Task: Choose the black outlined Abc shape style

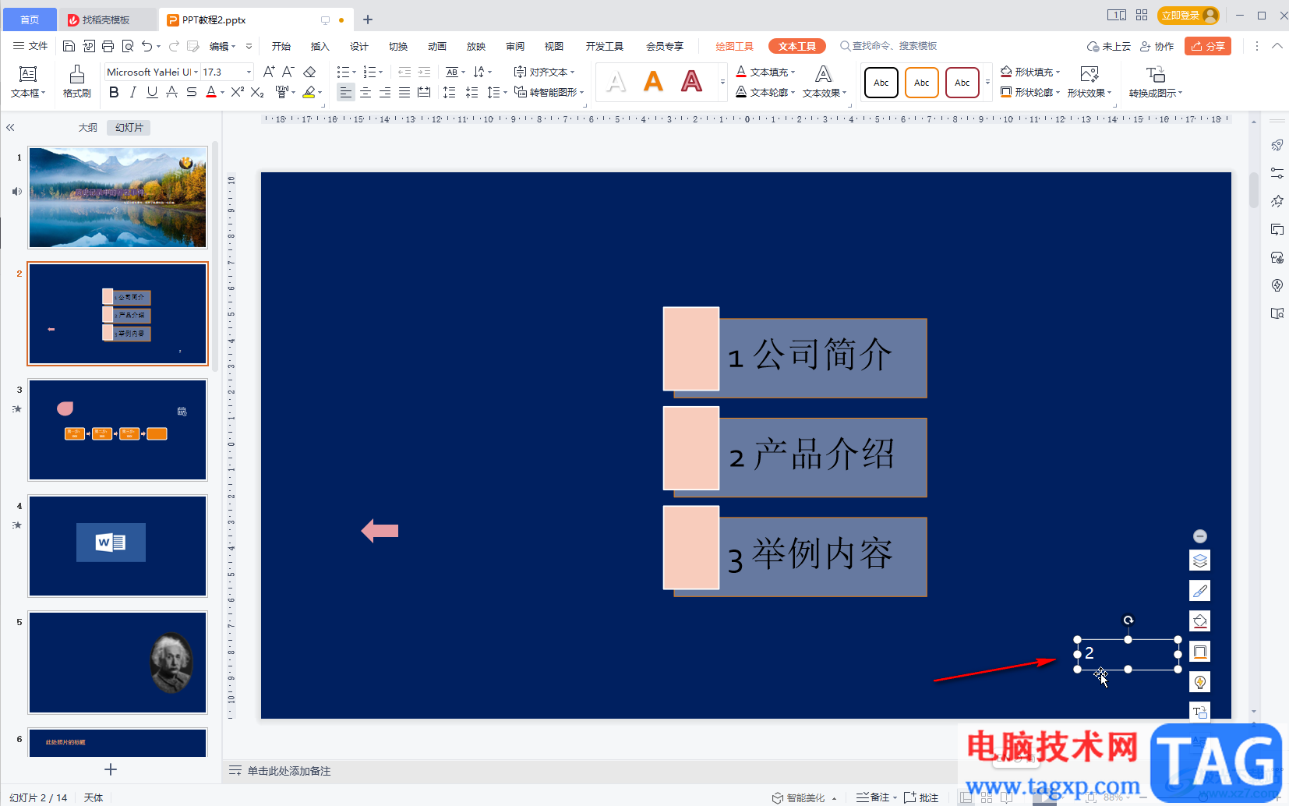Action: coord(881,82)
